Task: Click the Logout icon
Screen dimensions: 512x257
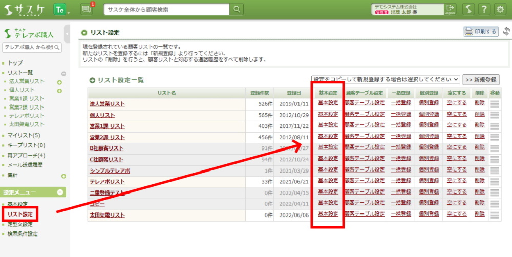Action: [450, 9]
